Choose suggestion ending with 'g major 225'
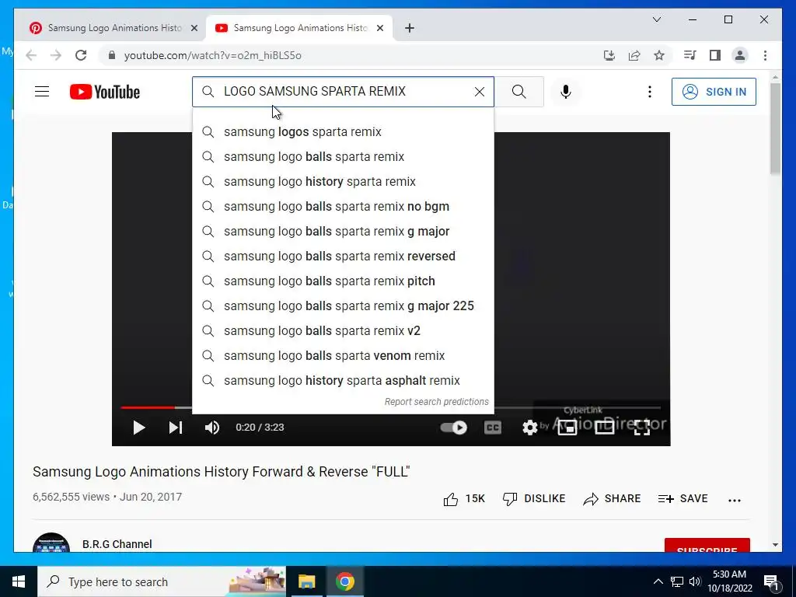Screen dimensions: 796x597 (x=343, y=306)
